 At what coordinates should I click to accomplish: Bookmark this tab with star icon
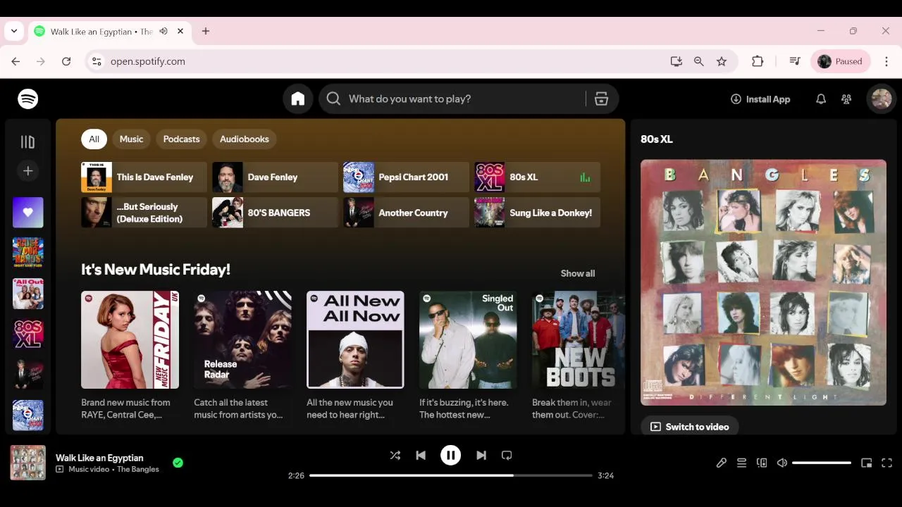pyautogui.click(x=722, y=62)
